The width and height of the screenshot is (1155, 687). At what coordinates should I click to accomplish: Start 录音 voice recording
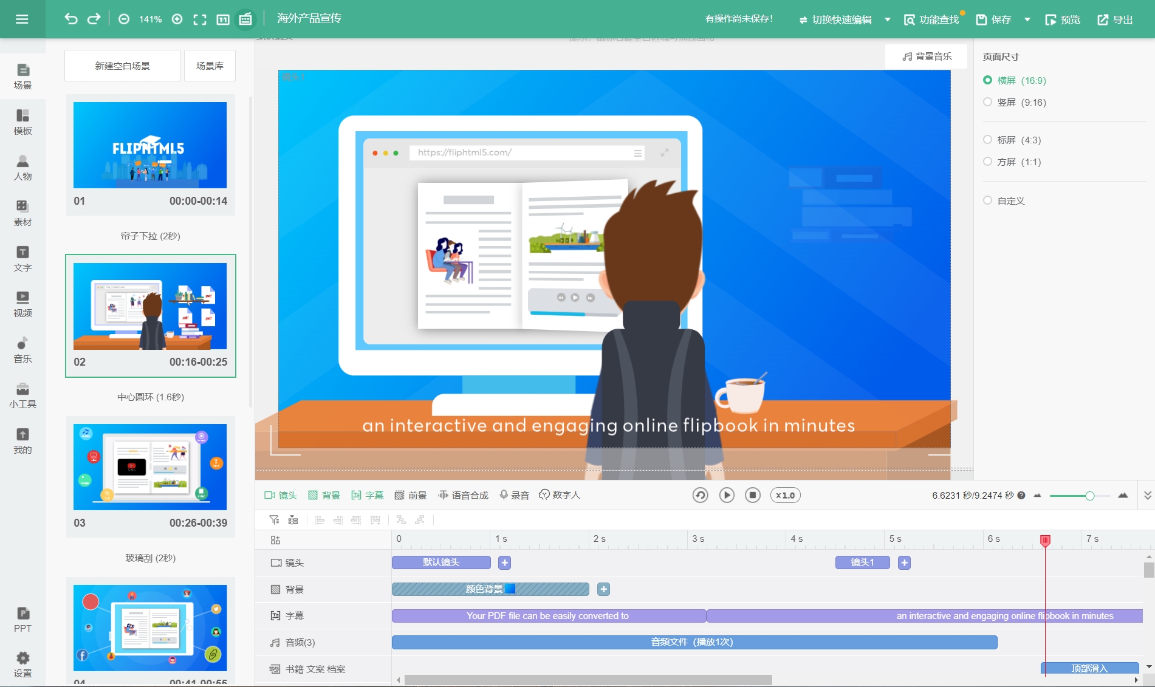[x=514, y=495]
